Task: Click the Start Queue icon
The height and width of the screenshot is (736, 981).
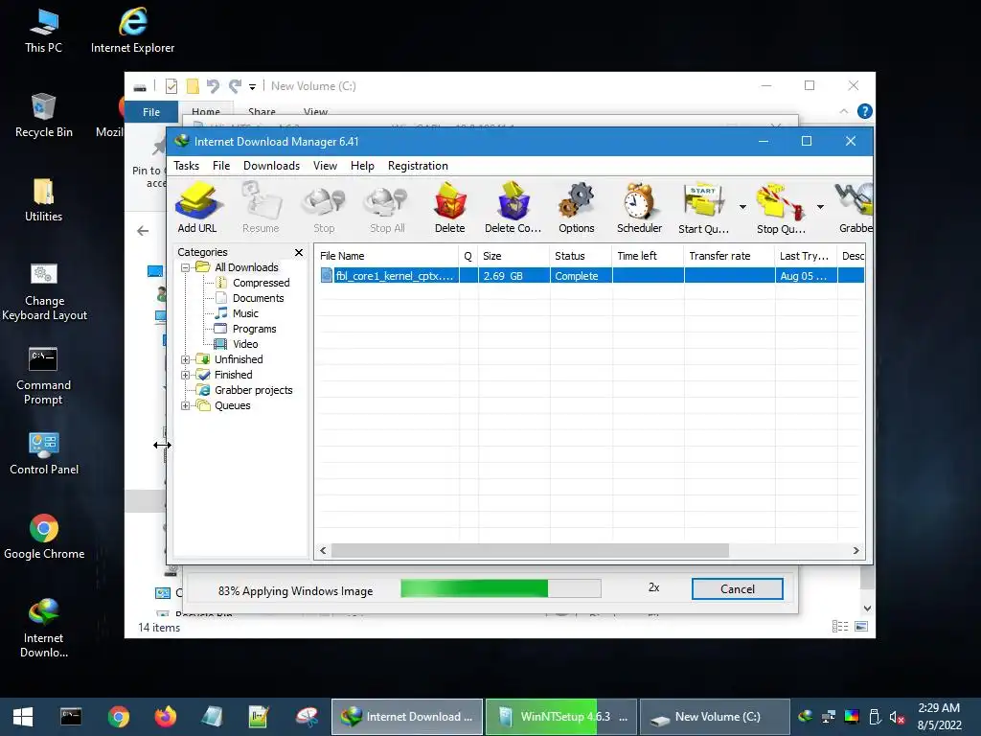Action: tap(704, 207)
